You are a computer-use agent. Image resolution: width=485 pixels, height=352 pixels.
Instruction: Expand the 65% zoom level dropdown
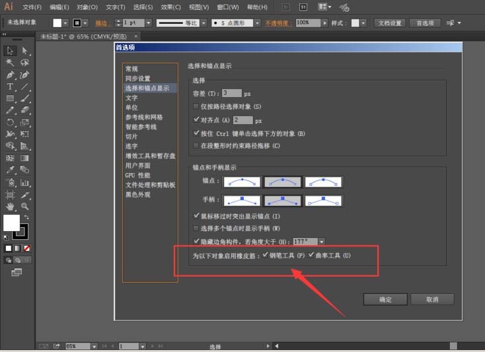[94, 346]
